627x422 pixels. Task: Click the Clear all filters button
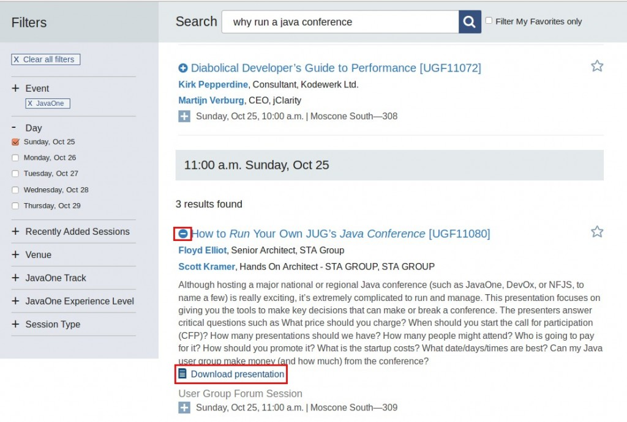pyautogui.click(x=45, y=59)
